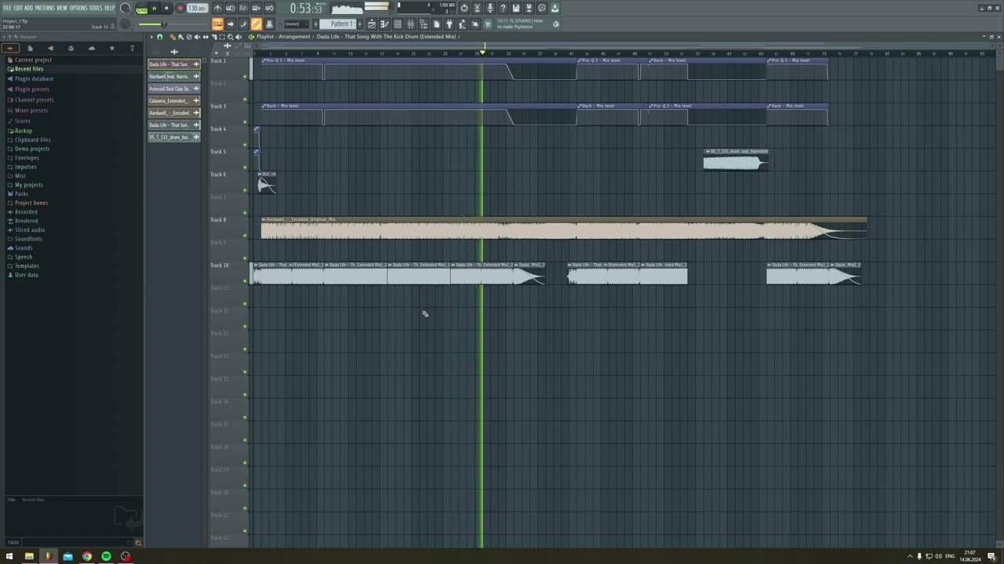The height and width of the screenshot is (564, 1004).
Task: Click the undo history icon at top
Action: click(464, 8)
